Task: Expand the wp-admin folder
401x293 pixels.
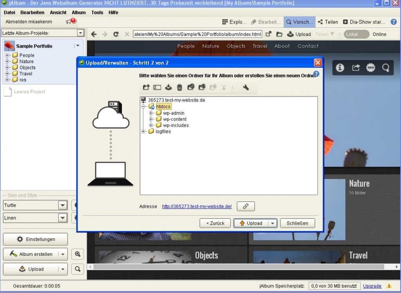Action: point(151,113)
